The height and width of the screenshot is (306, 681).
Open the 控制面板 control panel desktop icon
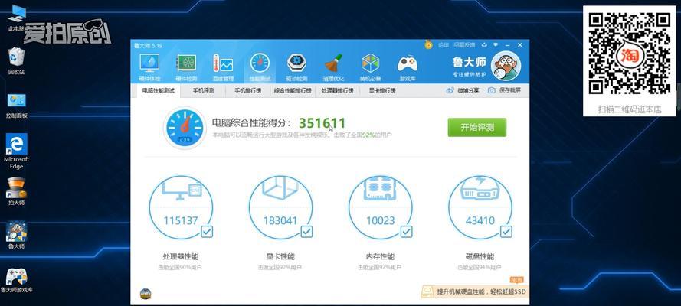click(17, 106)
